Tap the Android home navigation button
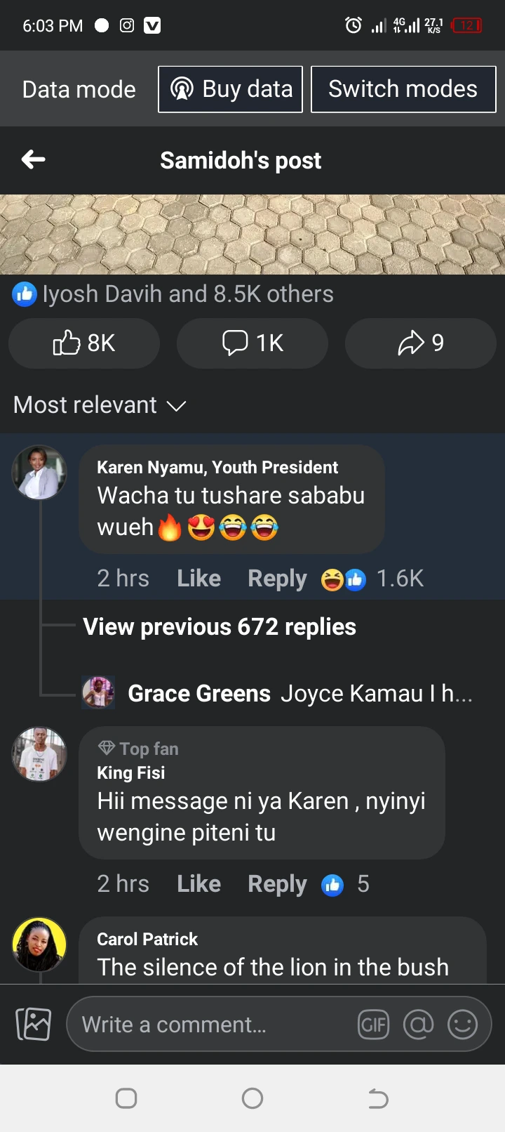The image size is (505, 1132). tap(252, 1098)
